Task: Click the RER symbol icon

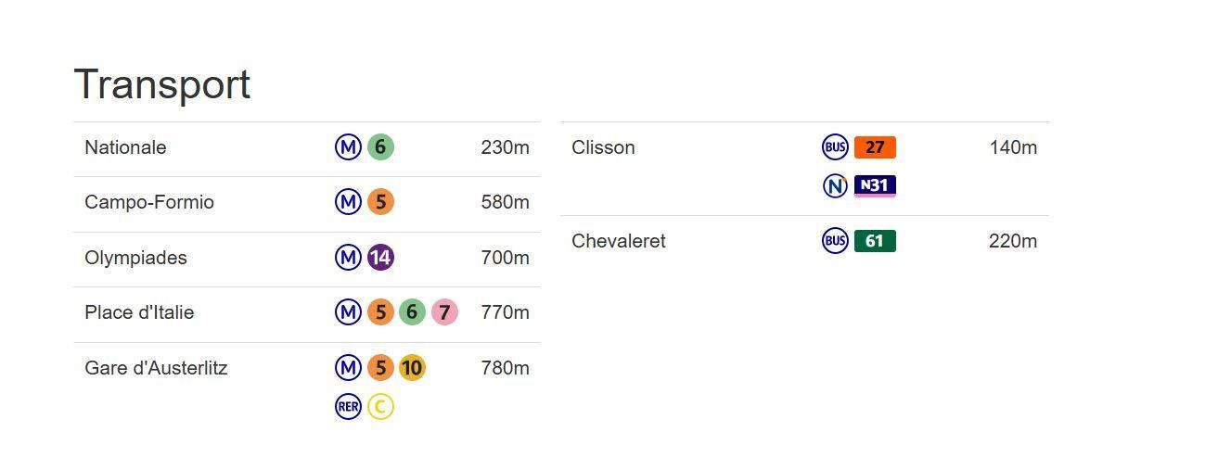Action: 348,406
